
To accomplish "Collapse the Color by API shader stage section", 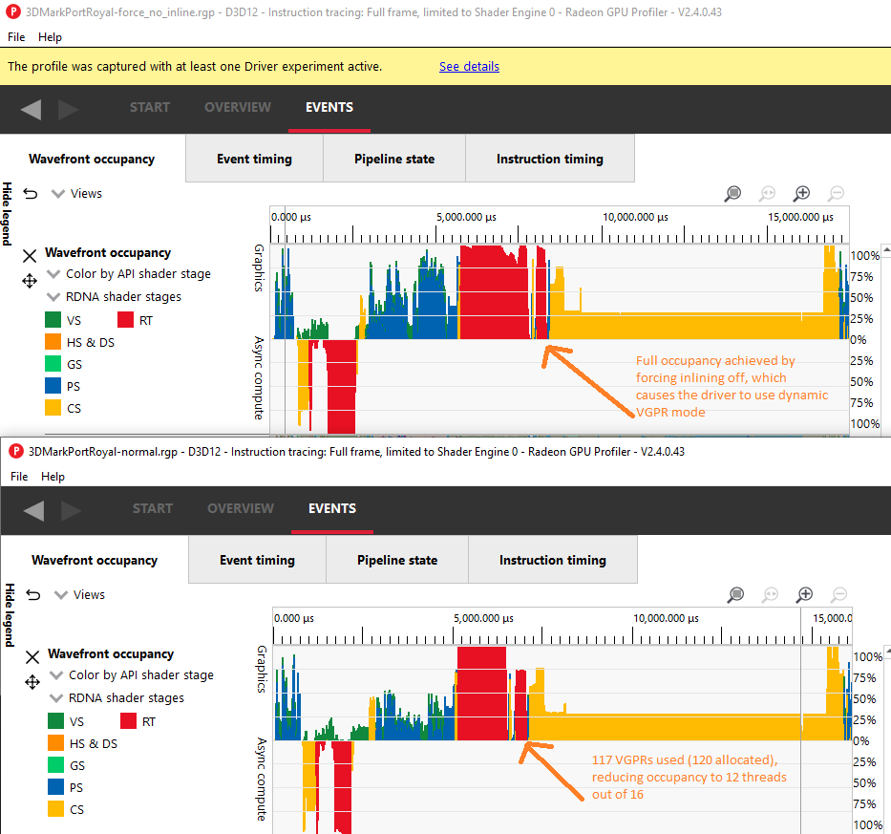I will (54, 274).
